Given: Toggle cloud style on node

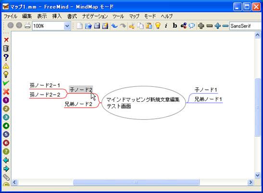Looking at the screenshot, I should [x=192, y=26].
